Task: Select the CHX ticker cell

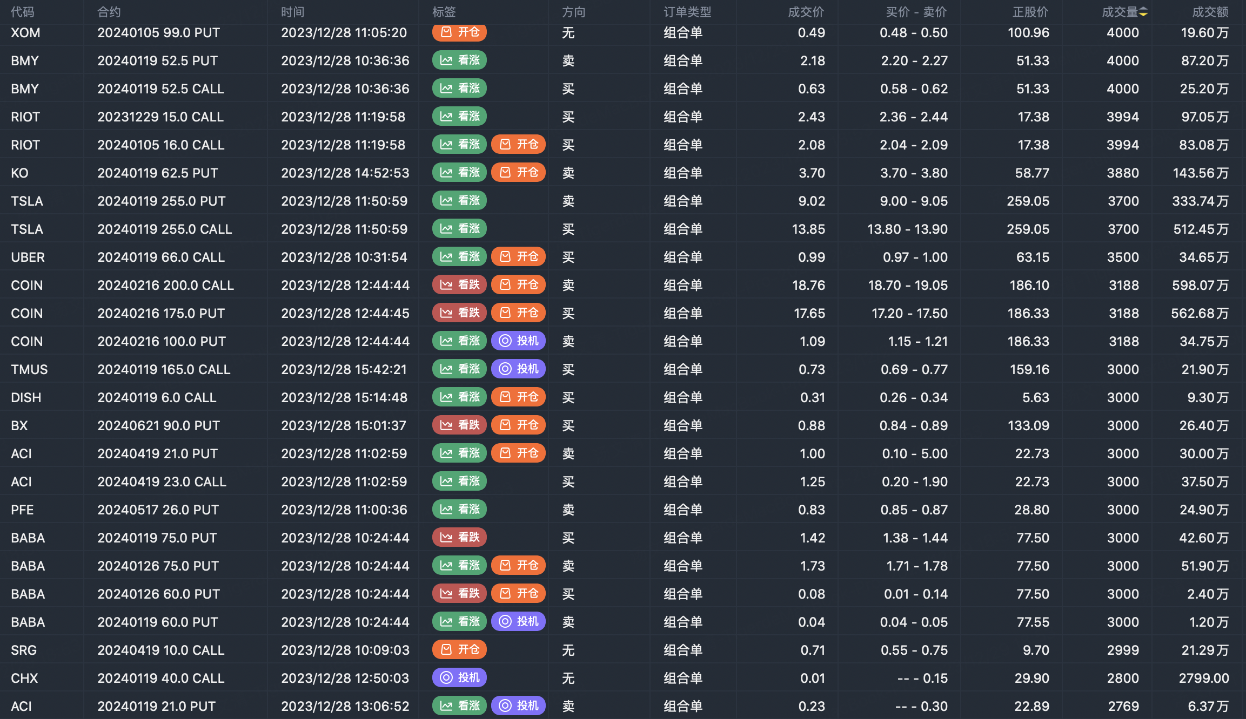Action: tap(24, 678)
